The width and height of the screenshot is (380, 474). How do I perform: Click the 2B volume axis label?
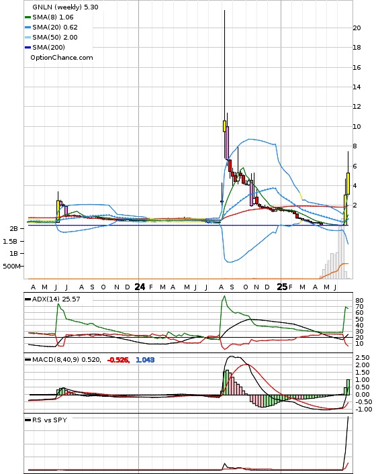[x=13, y=229]
